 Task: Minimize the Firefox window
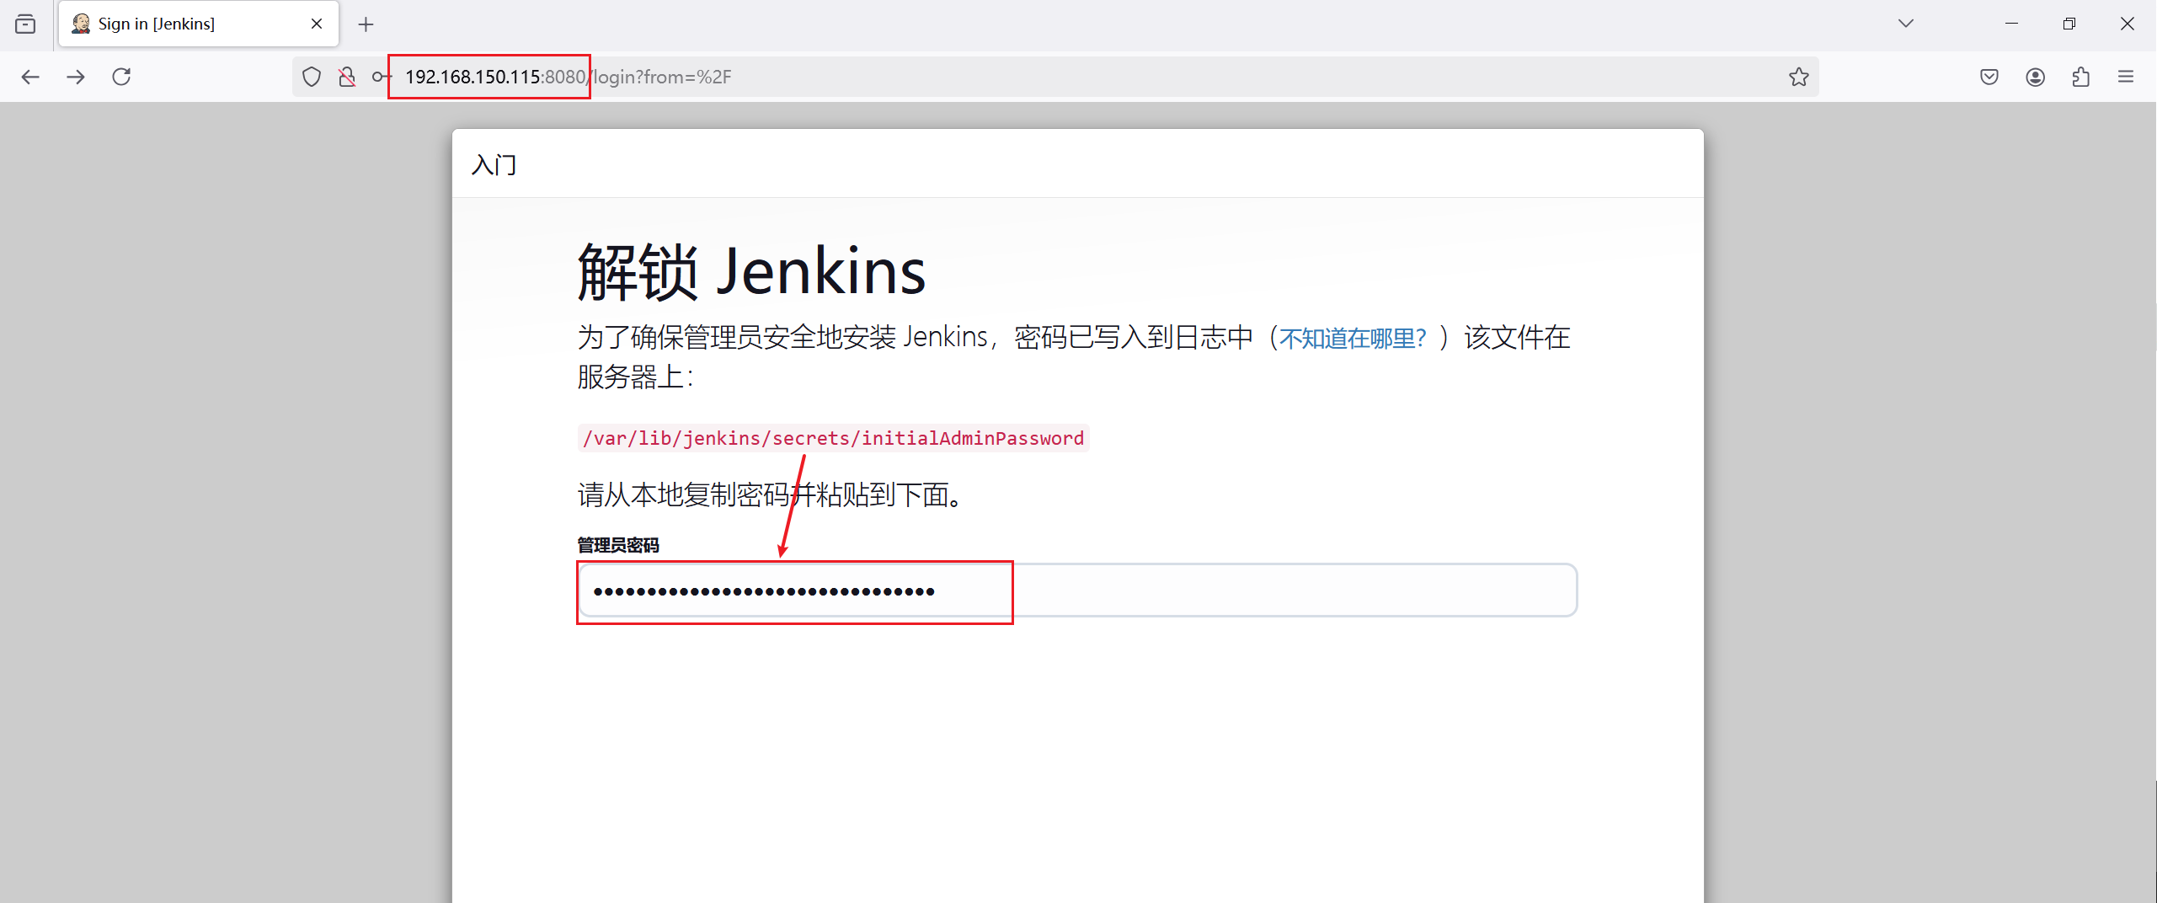click(x=2011, y=24)
